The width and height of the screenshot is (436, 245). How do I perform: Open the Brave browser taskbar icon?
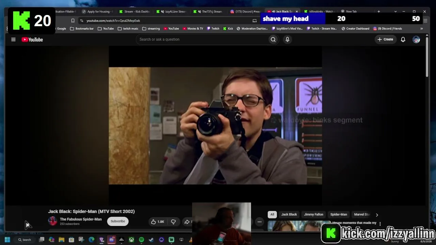click(102, 240)
